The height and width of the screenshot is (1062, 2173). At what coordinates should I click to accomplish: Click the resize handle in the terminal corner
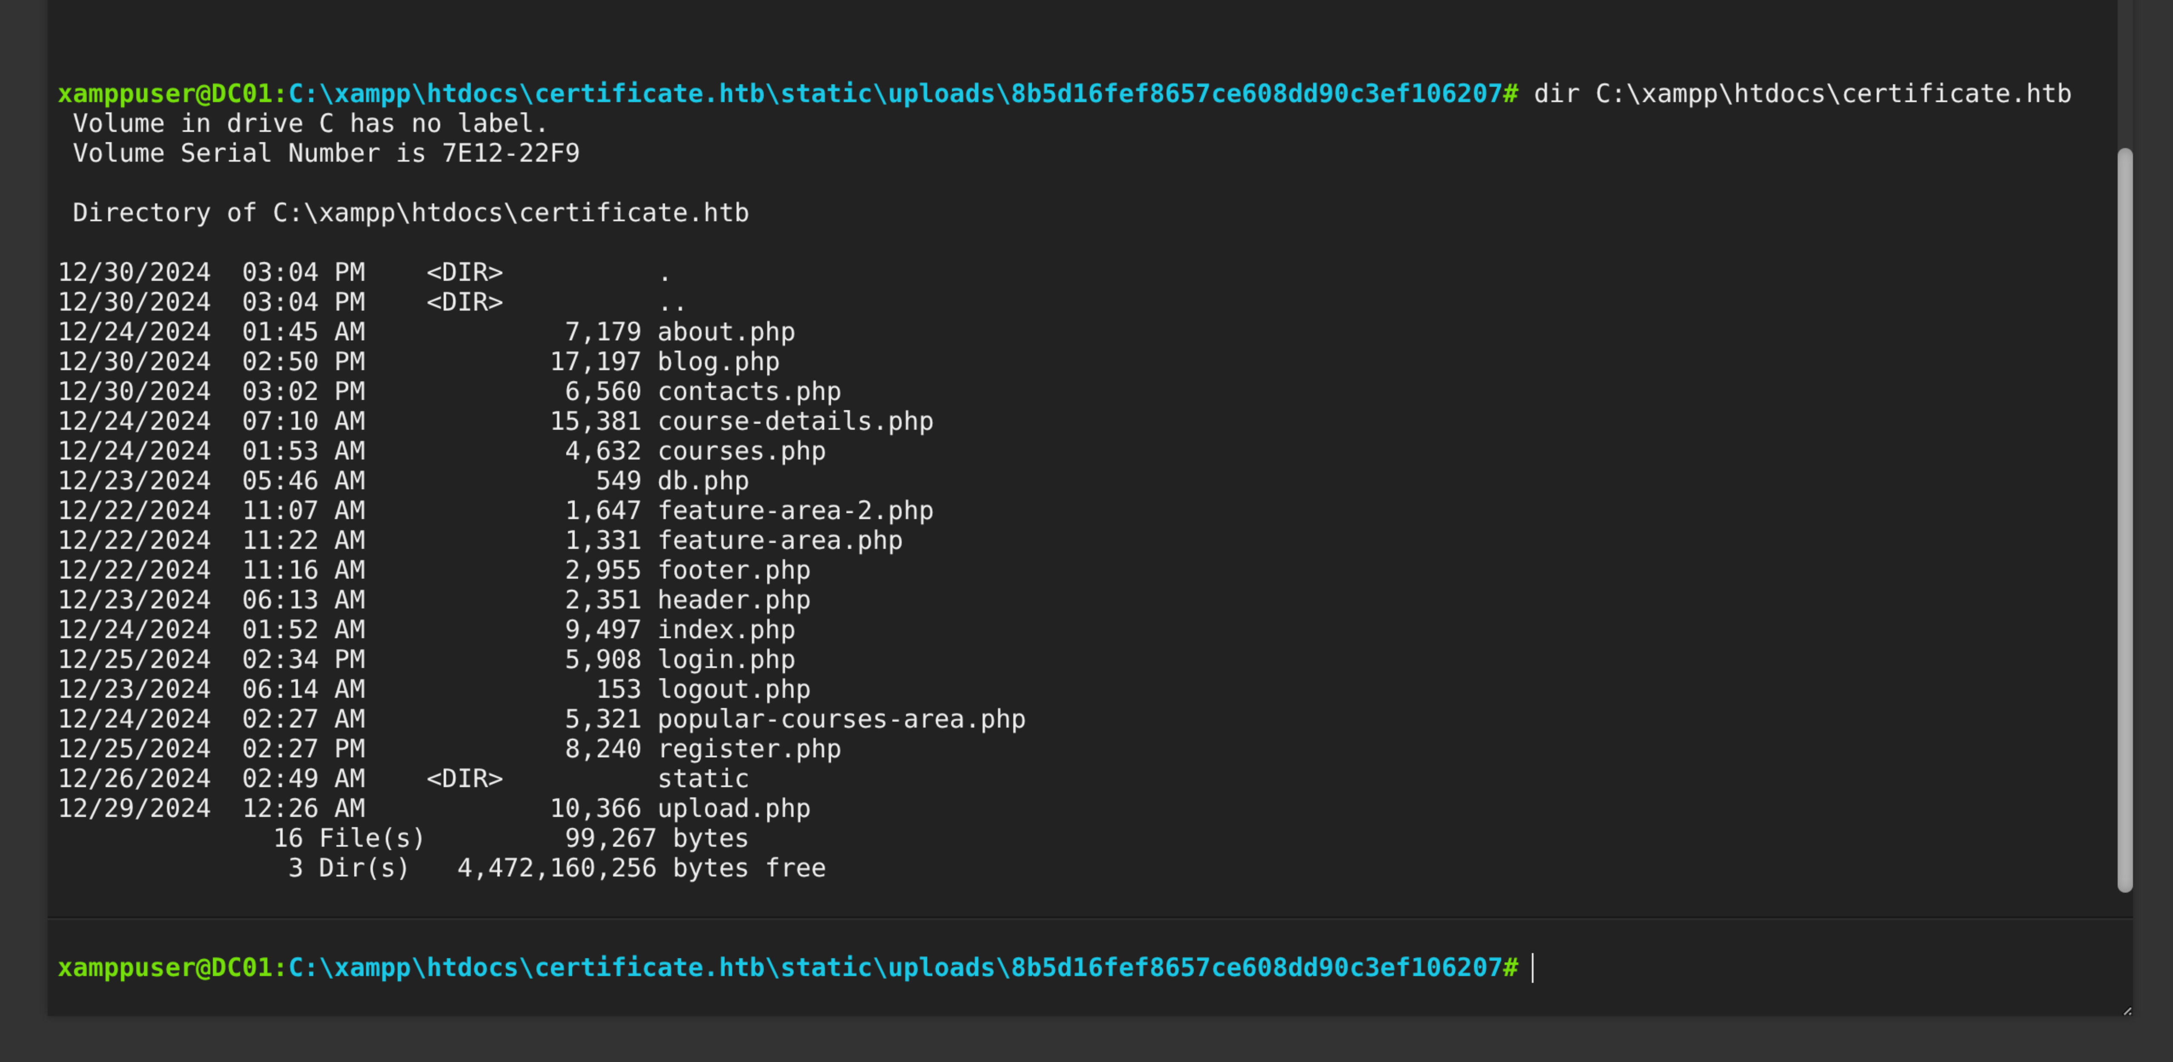(x=2127, y=1011)
